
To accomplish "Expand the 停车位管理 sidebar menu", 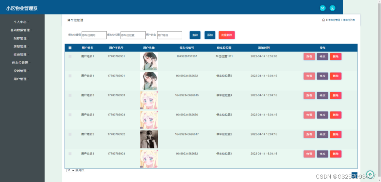I will click(21, 63).
